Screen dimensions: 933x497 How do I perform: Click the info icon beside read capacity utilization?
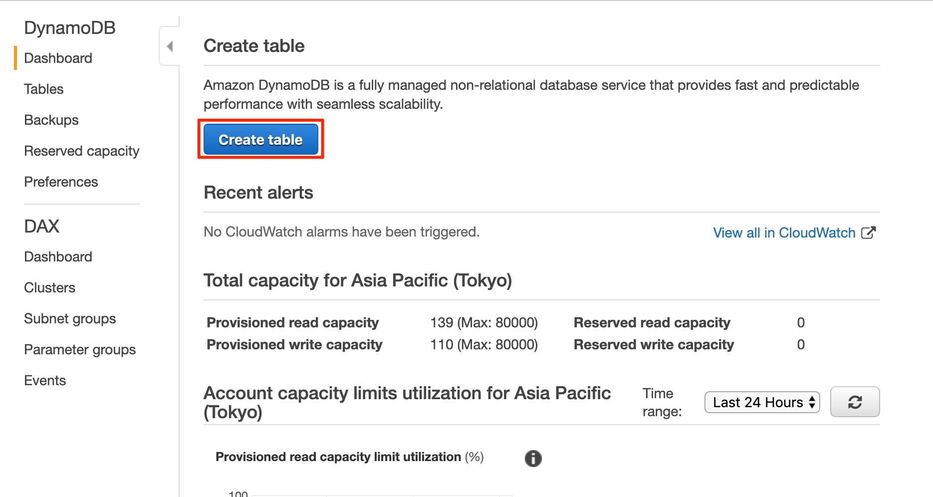(533, 458)
